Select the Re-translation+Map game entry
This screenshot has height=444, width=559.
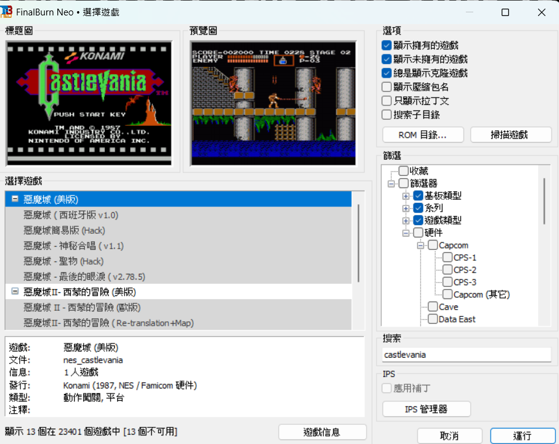(x=178, y=323)
